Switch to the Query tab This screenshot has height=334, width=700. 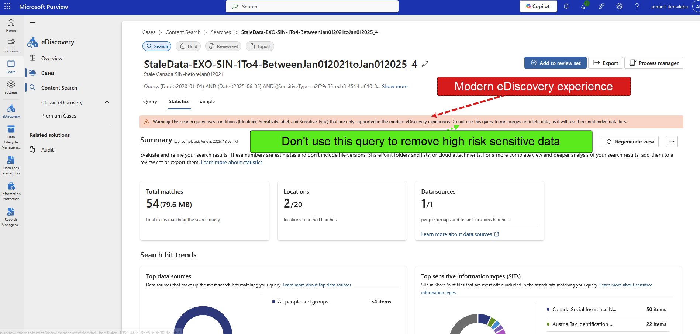click(x=150, y=101)
